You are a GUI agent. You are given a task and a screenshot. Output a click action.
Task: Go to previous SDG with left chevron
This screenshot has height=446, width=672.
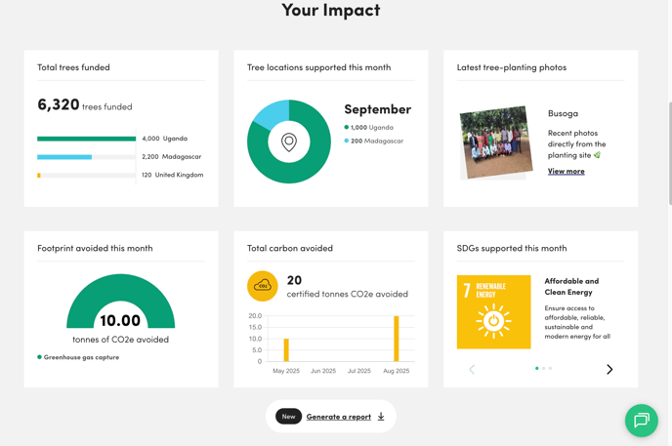click(x=472, y=369)
